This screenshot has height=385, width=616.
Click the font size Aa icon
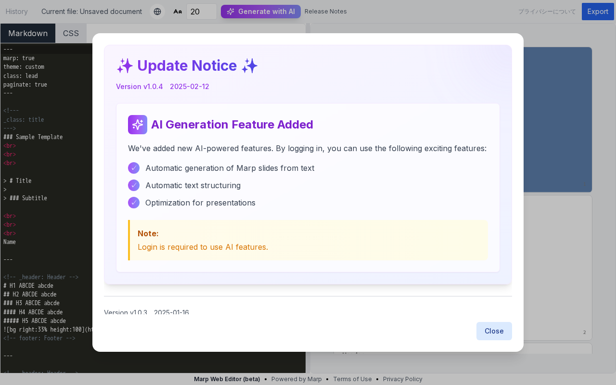(x=178, y=12)
